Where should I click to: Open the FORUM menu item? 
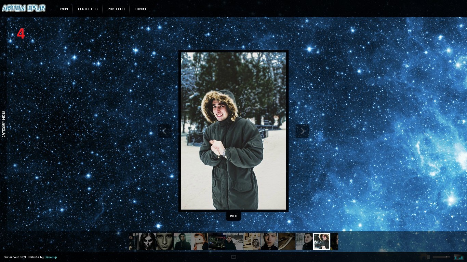pyautogui.click(x=140, y=9)
